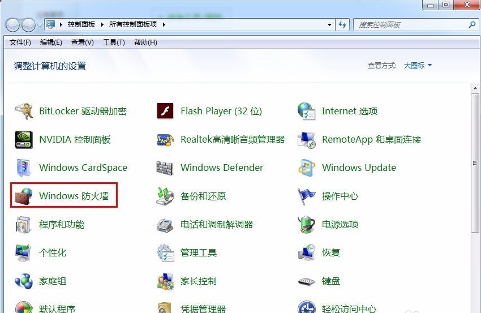This screenshot has width=481, height=313.
Task: Click the refresh button beside address bar
Action: [x=342, y=24]
